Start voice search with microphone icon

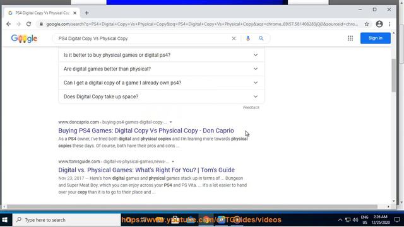[x=248, y=38]
